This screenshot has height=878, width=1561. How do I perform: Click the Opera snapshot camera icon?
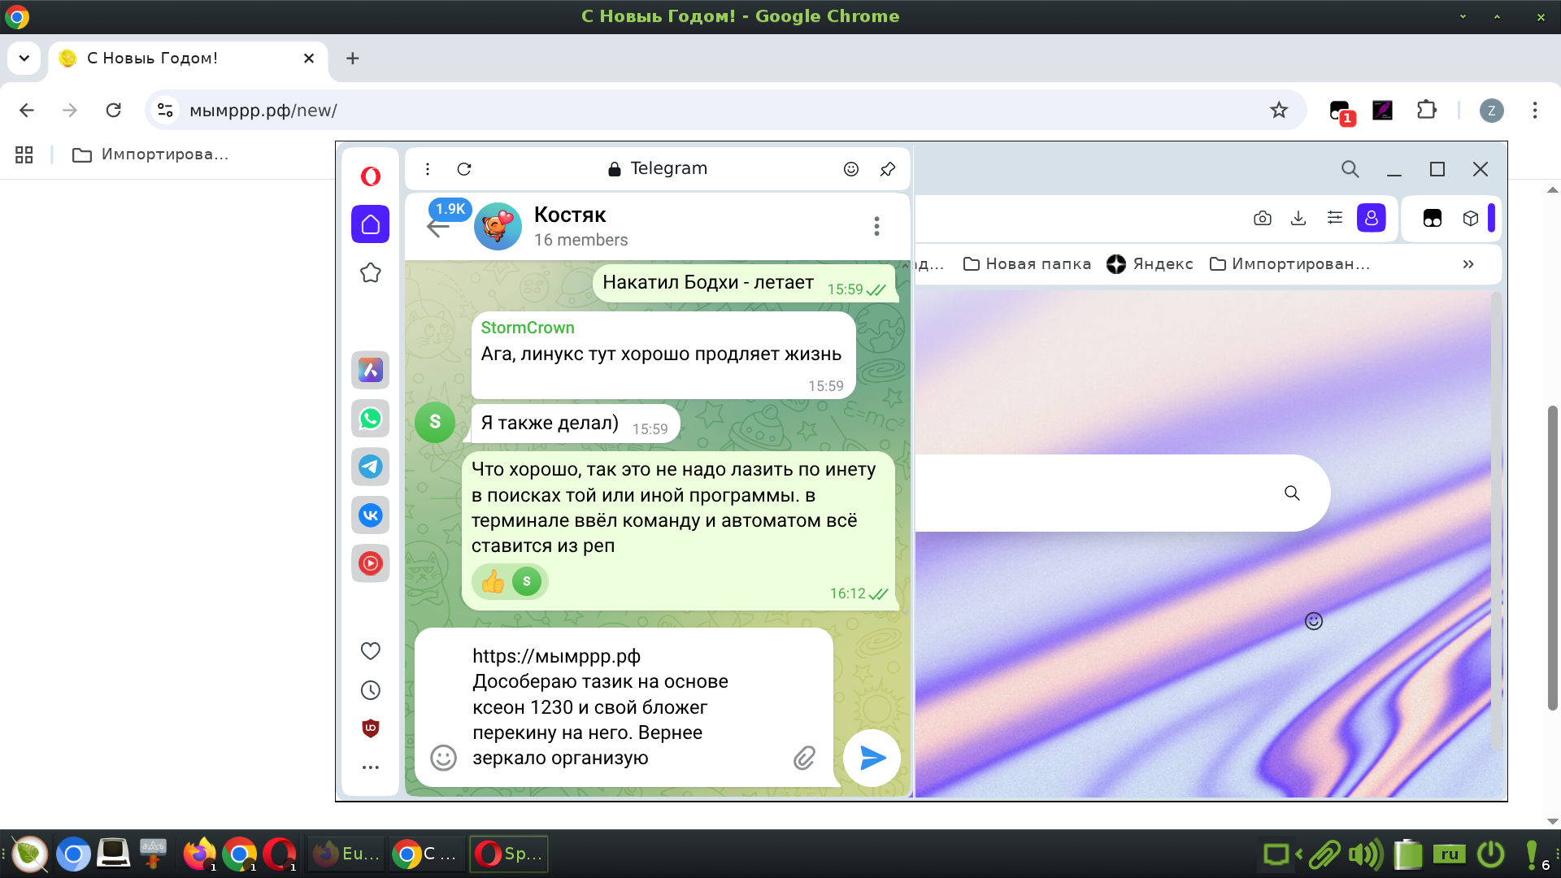pyautogui.click(x=1262, y=218)
